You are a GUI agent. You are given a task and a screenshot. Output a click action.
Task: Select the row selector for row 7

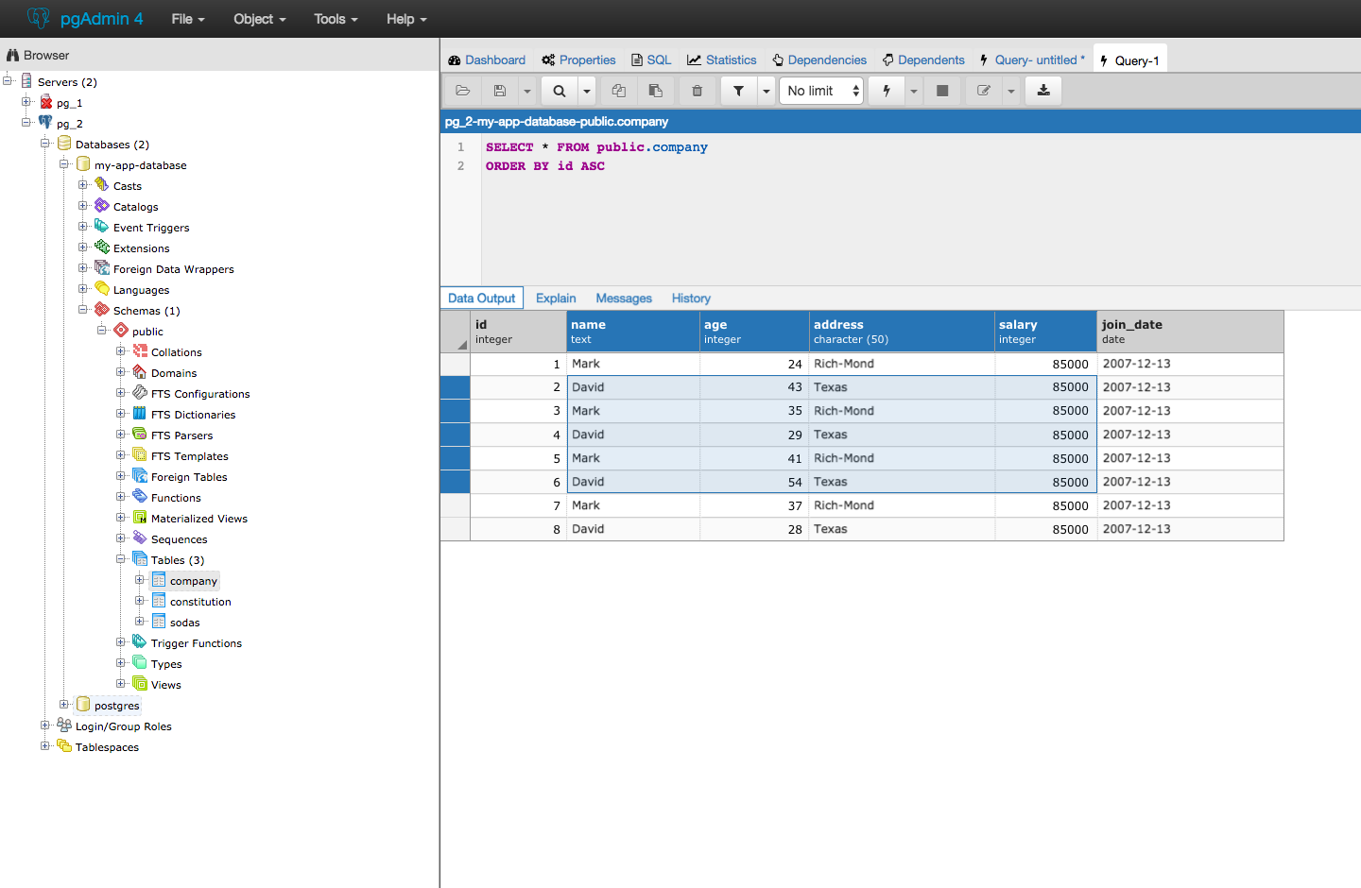455,505
